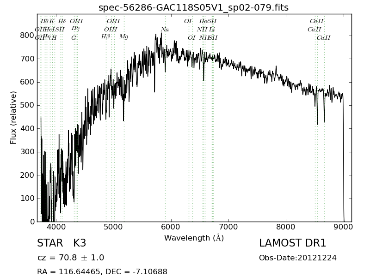Click the y-axis tick label 600
370x277 pixels.
point(27,82)
